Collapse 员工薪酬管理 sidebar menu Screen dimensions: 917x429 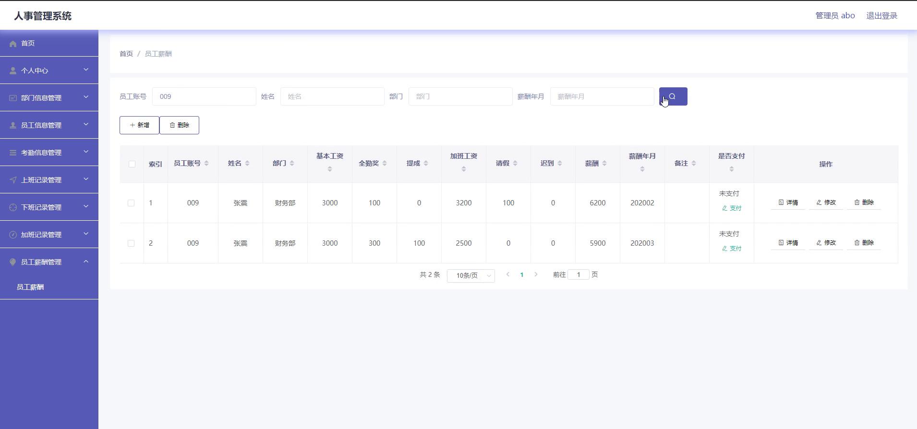pos(49,262)
